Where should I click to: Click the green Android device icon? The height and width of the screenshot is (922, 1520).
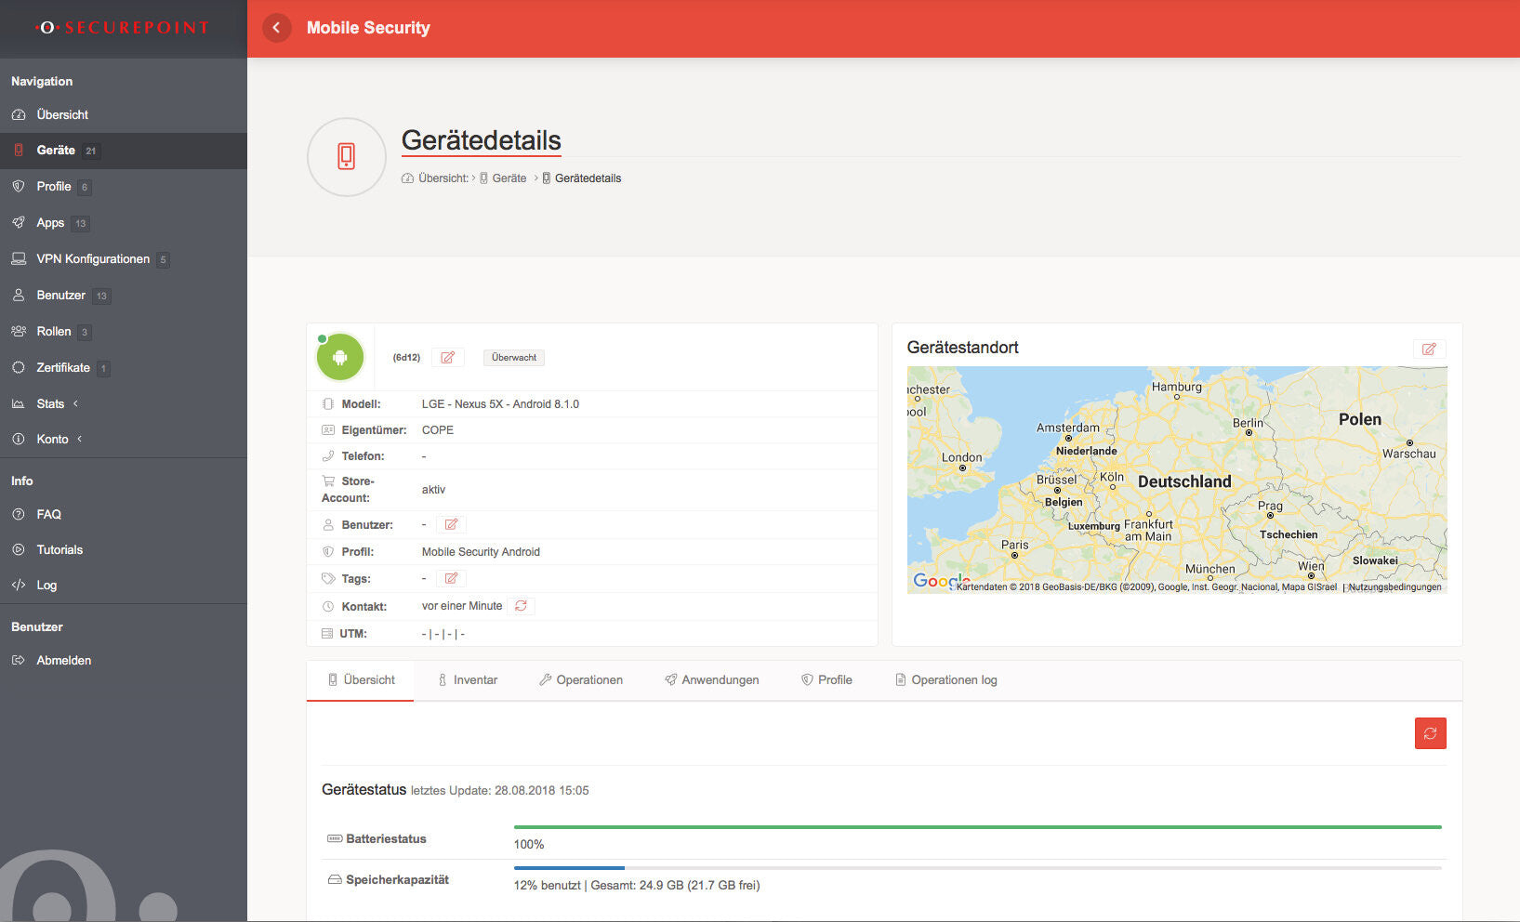coord(340,358)
